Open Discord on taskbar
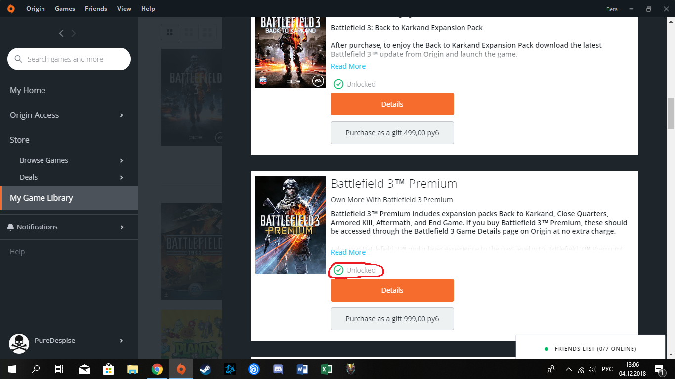Screen dimensions: 675x379 (x=278, y=369)
